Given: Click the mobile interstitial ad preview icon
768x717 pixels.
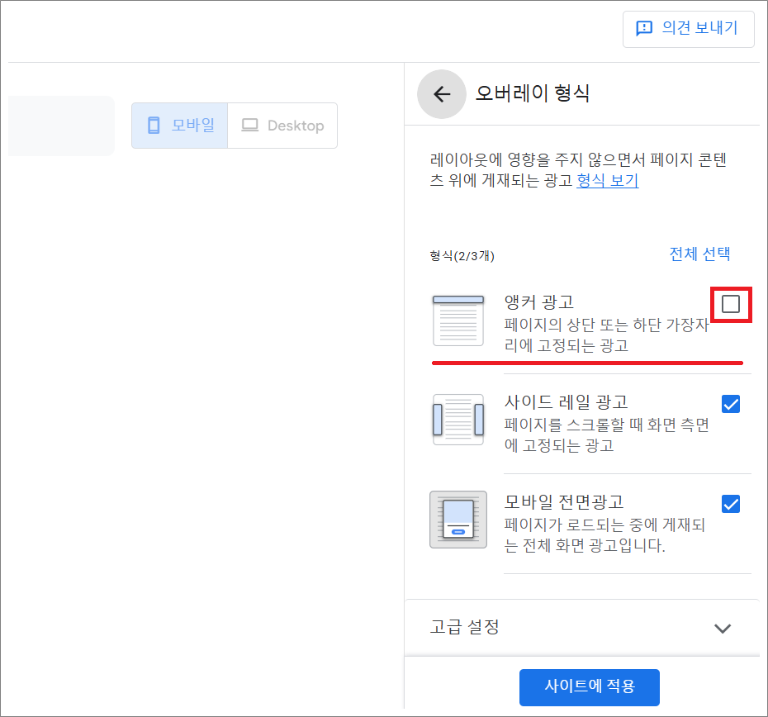Looking at the screenshot, I should pyautogui.click(x=458, y=519).
